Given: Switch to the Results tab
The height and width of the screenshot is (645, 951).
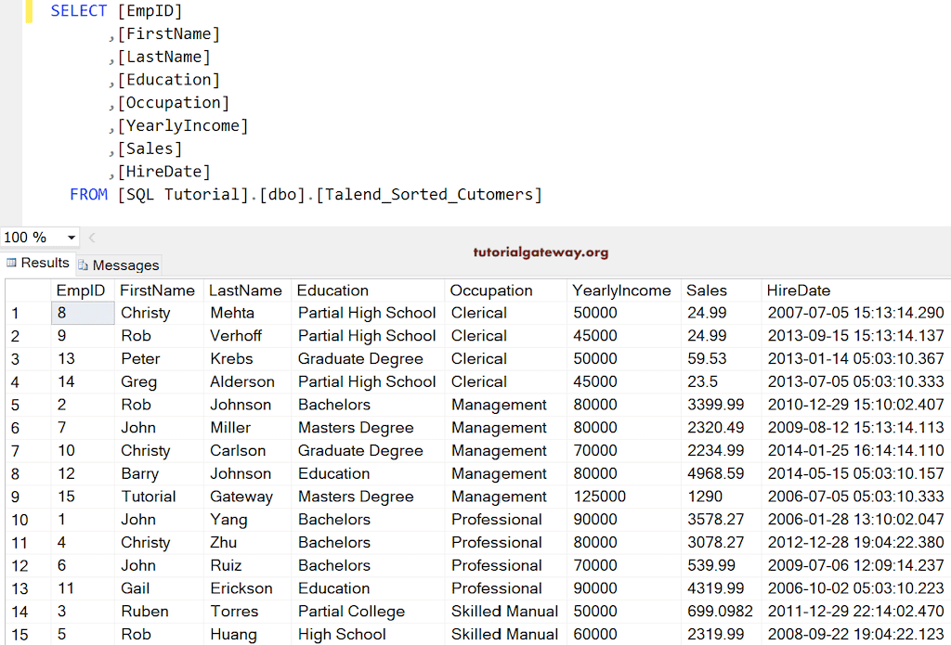Looking at the screenshot, I should [37, 264].
